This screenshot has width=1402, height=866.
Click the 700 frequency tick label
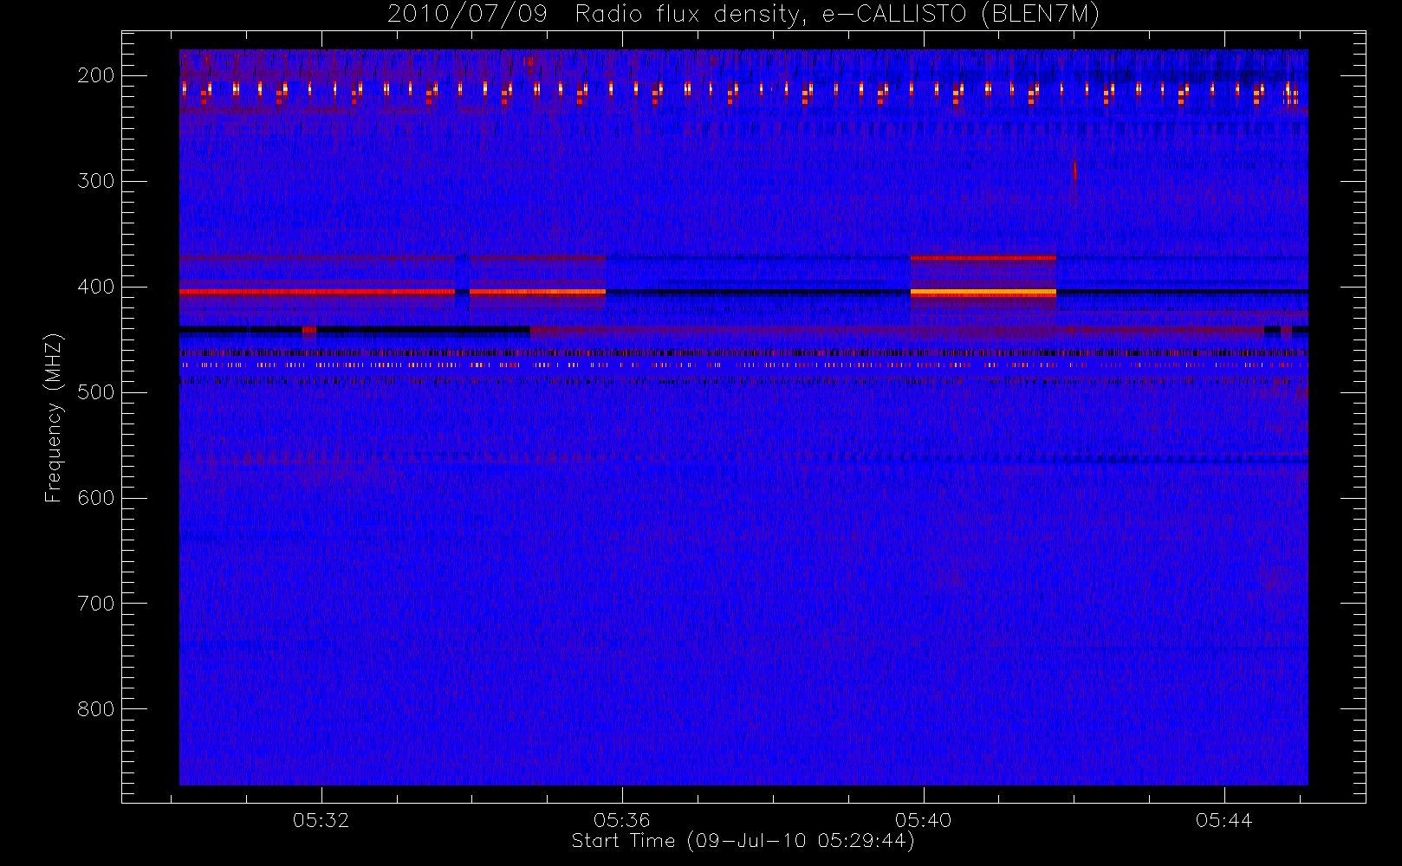[95, 604]
